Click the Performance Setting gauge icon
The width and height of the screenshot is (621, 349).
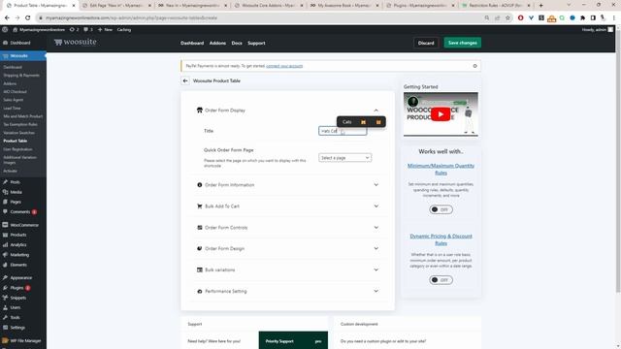(200, 291)
